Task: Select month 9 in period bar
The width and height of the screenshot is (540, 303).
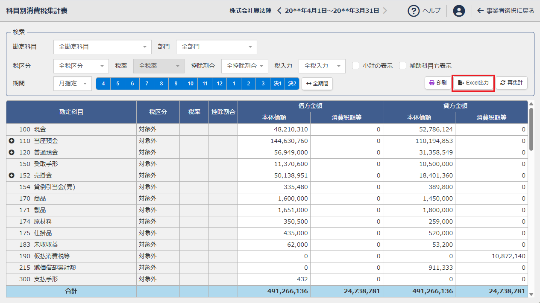Action: pyautogui.click(x=176, y=84)
